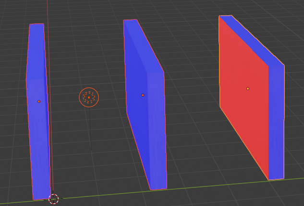Click the 3D cursor on the axis

54,199
